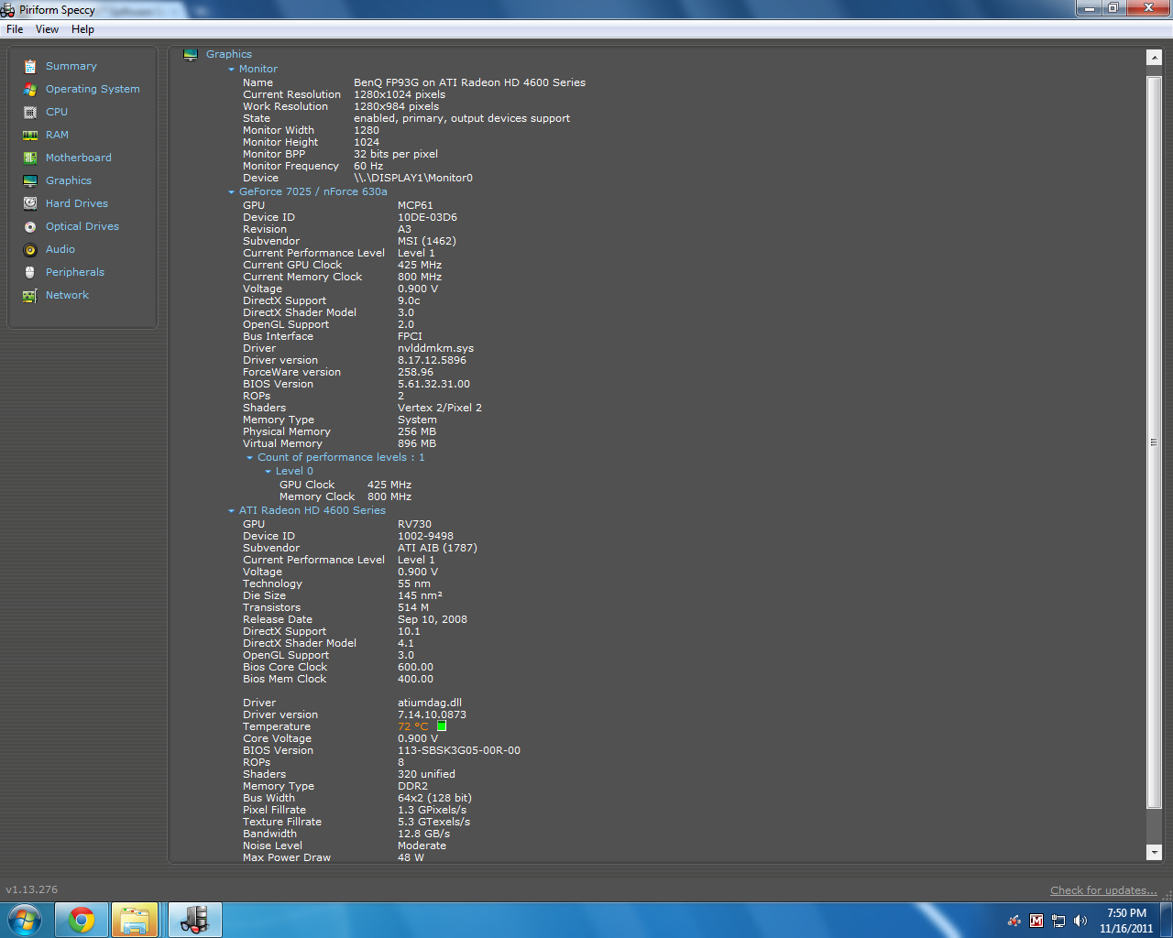Screen dimensions: 1173x938
Task: Open the Optical Drives section
Action: [82, 226]
